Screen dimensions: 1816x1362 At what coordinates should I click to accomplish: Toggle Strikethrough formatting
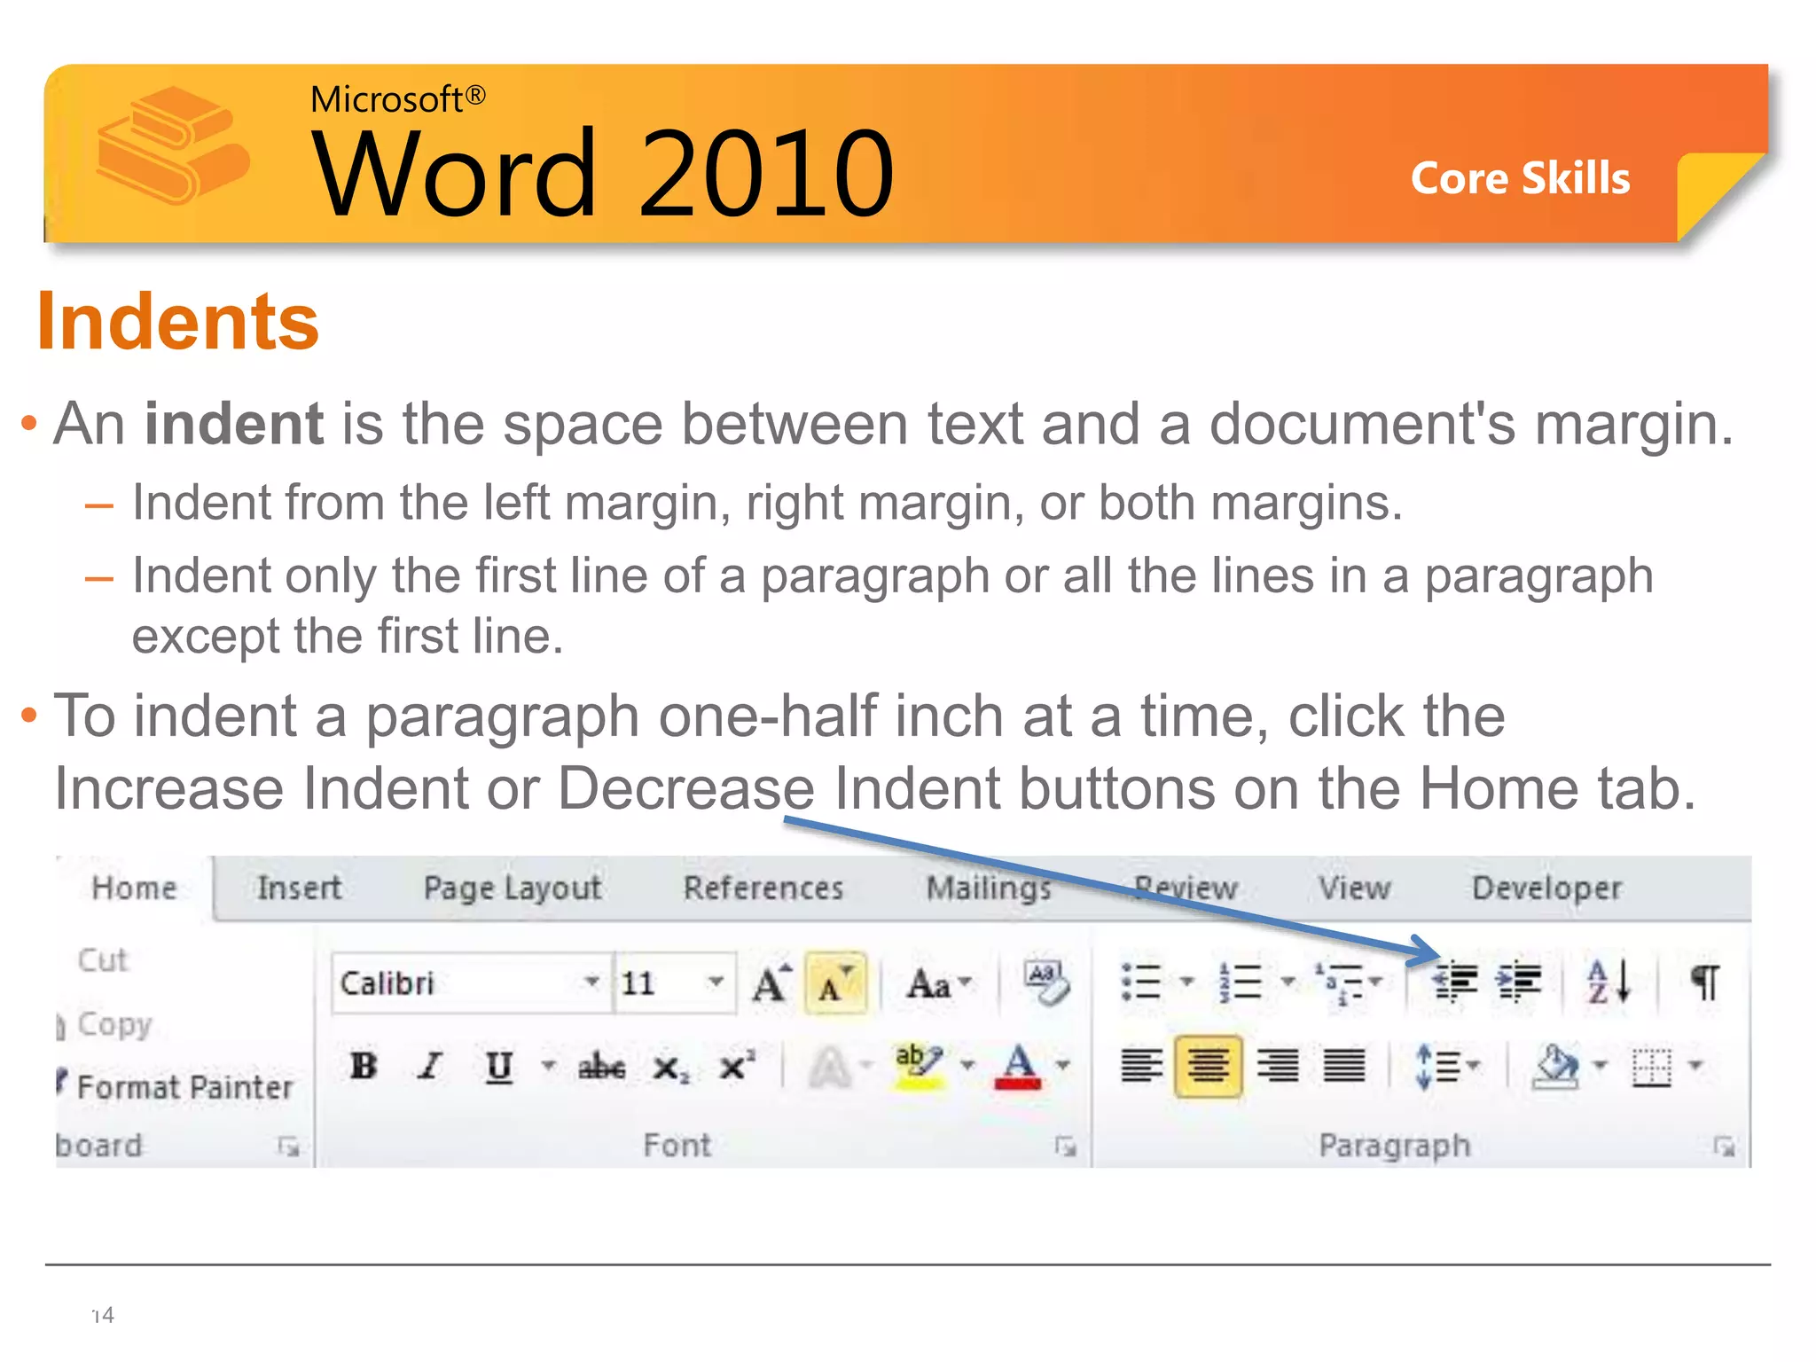[602, 1067]
